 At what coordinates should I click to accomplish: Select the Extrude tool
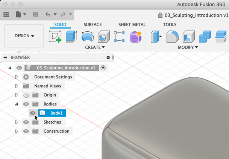pos(71,37)
